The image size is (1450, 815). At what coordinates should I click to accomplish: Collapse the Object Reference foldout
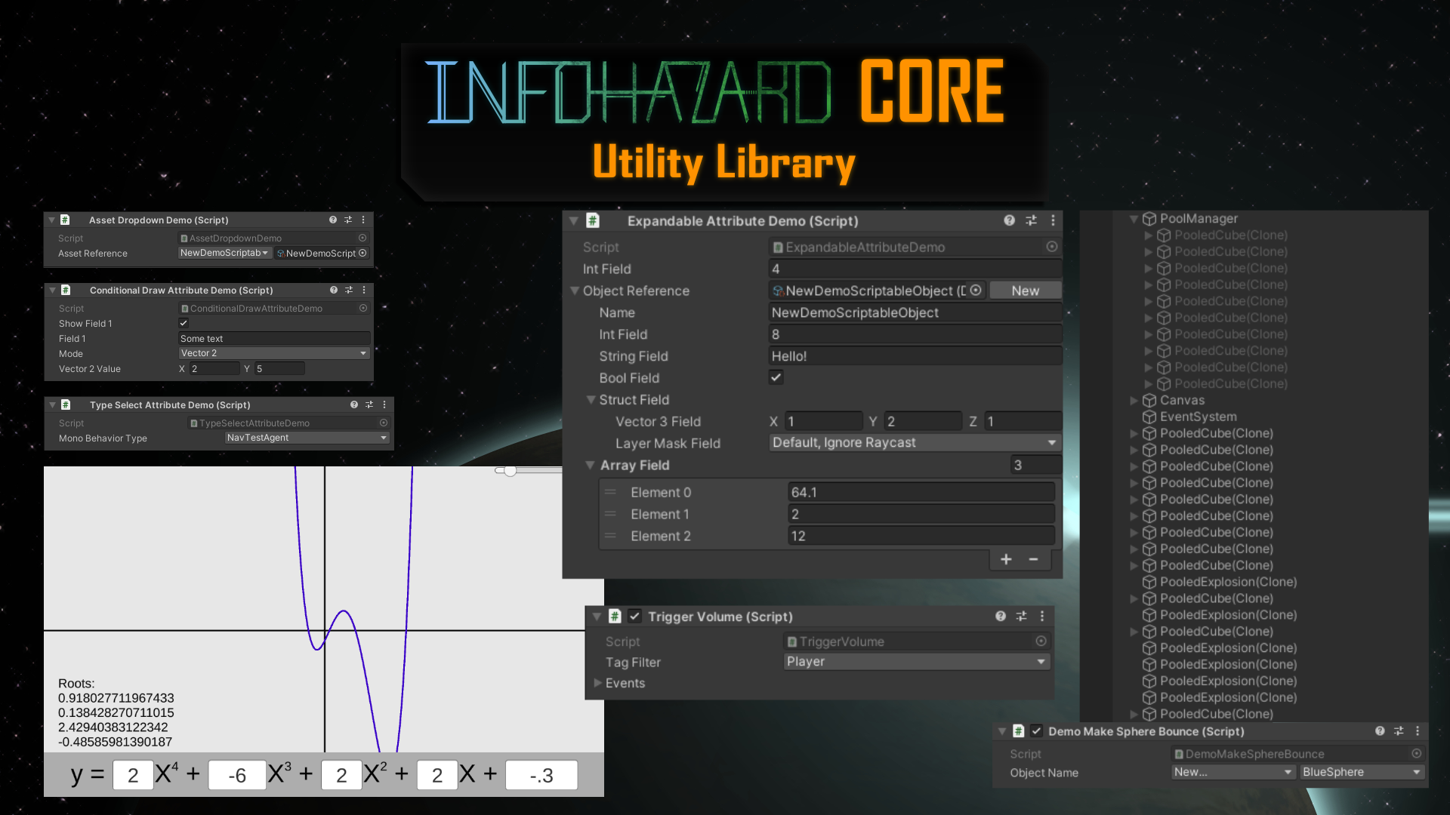[x=575, y=291]
